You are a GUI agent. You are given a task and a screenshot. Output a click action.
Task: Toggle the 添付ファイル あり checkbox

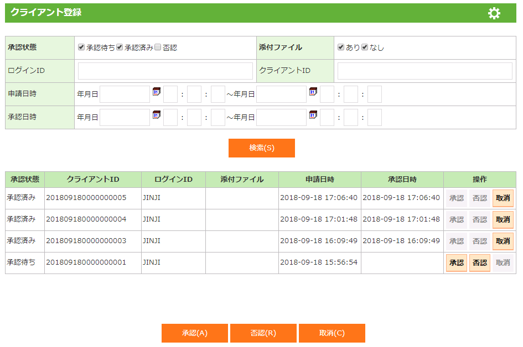pos(340,47)
